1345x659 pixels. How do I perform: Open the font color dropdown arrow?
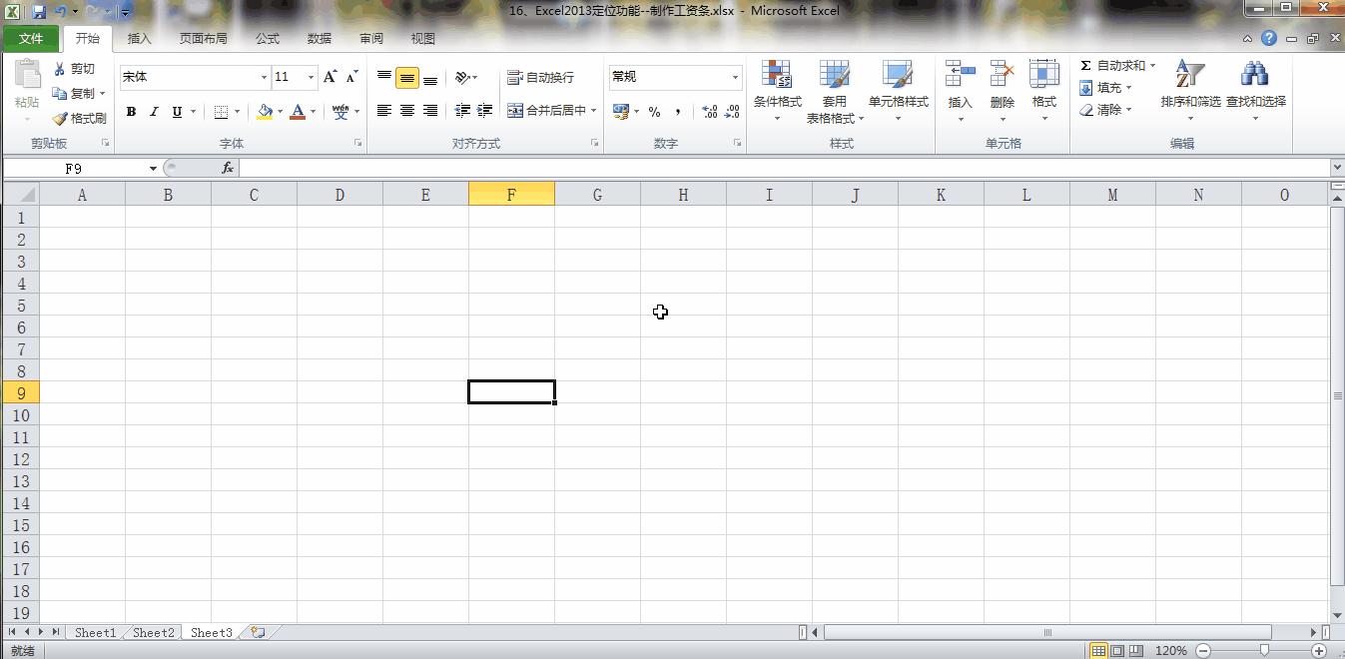[x=313, y=112]
